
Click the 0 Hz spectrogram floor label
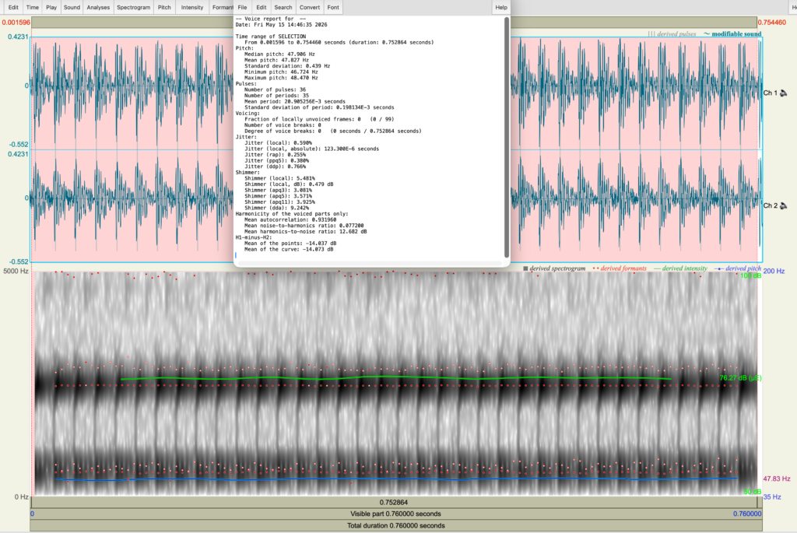(x=21, y=497)
